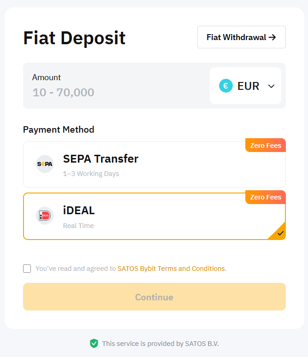Click the '1–3 Working Days' text
The image size is (308, 357).
[x=91, y=174]
